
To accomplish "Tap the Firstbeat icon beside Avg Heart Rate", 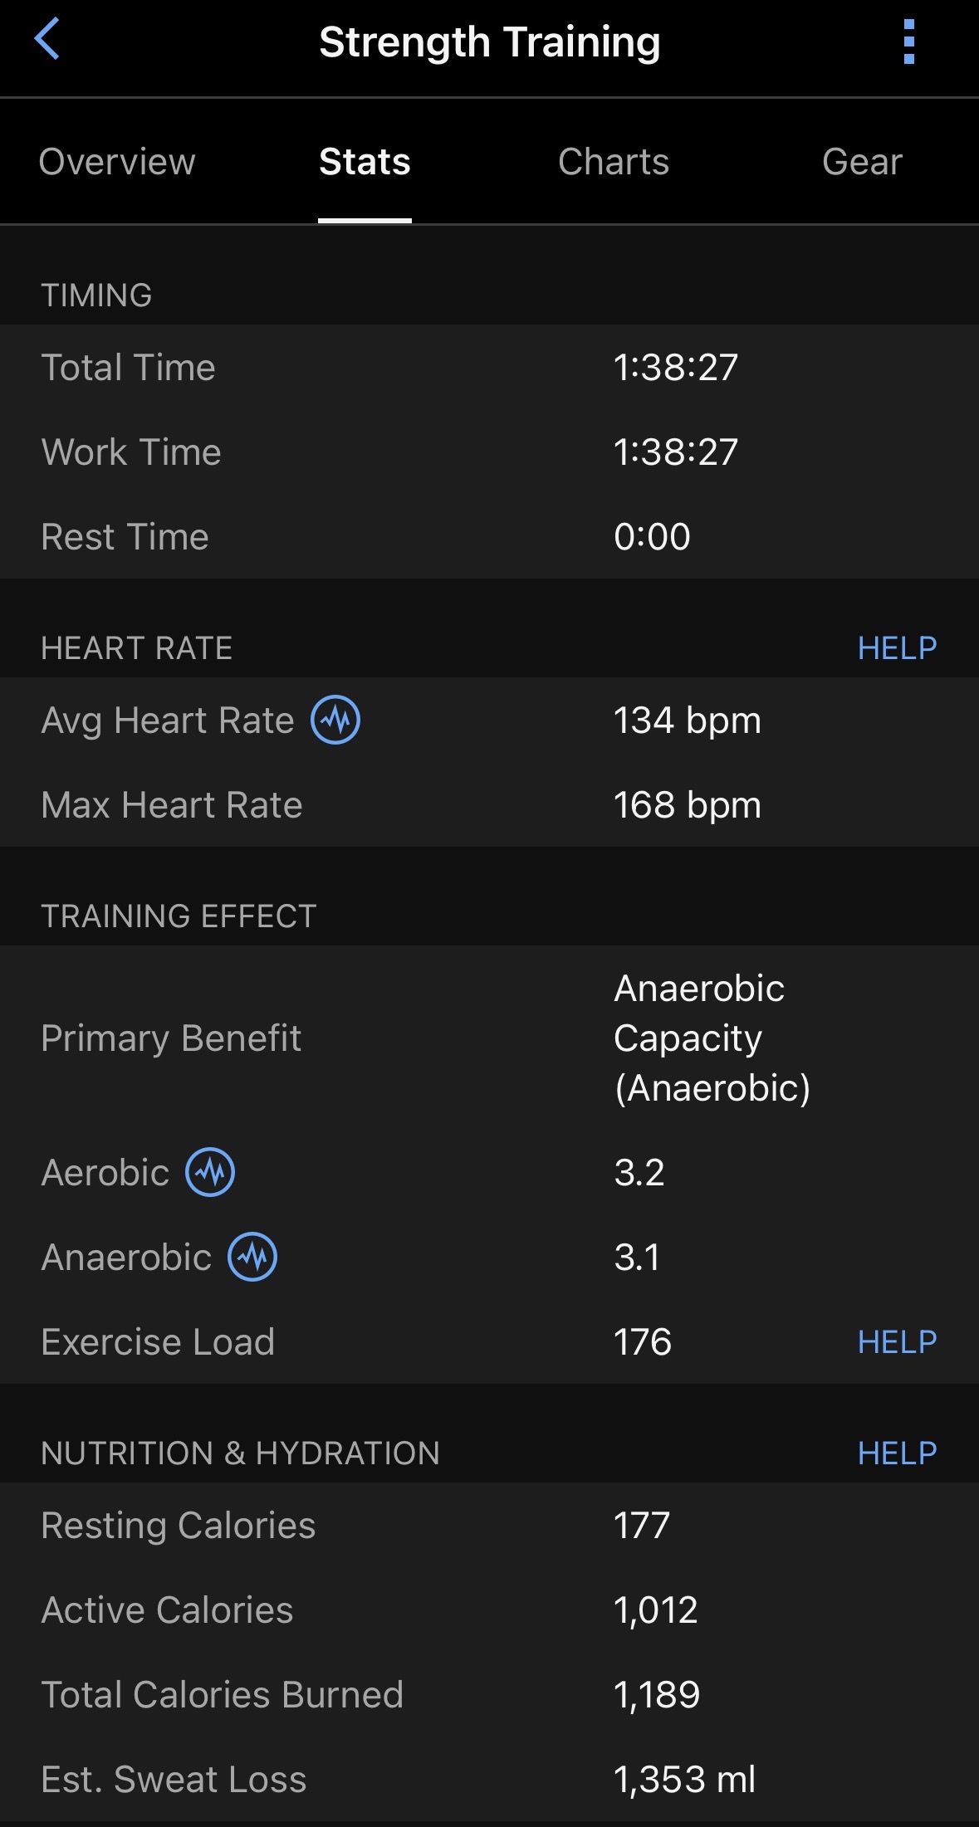I will [x=335, y=720].
